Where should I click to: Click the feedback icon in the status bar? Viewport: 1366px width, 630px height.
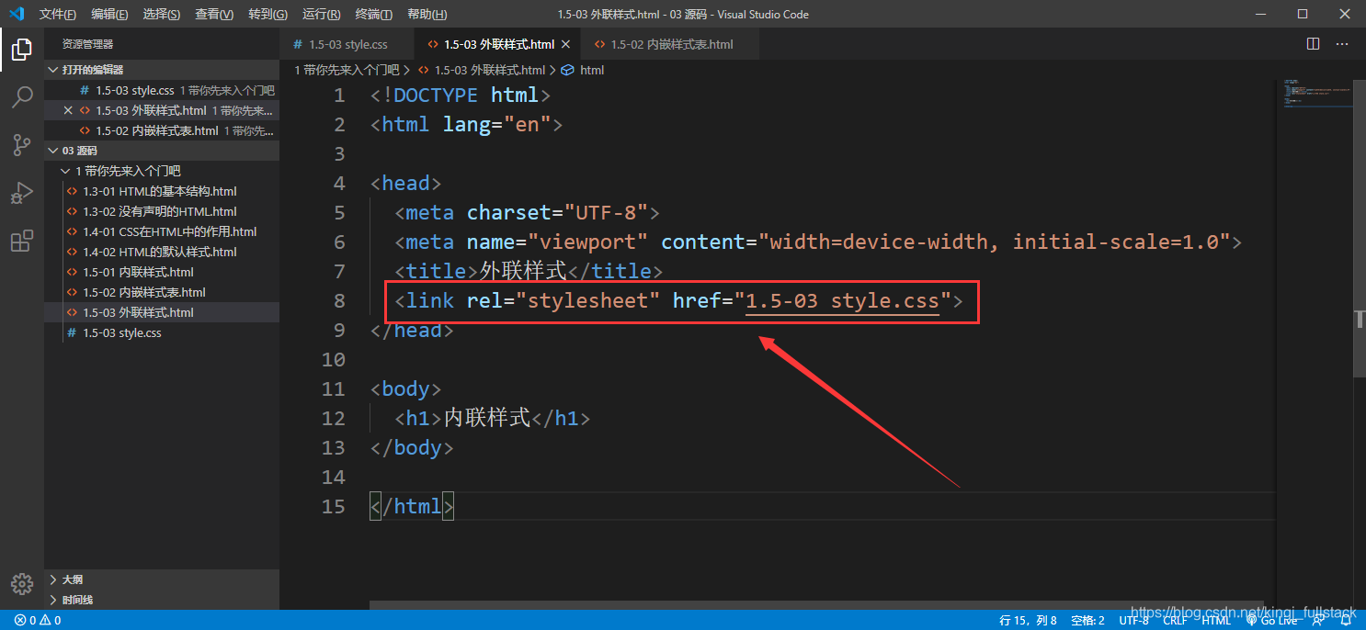point(1318,620)
